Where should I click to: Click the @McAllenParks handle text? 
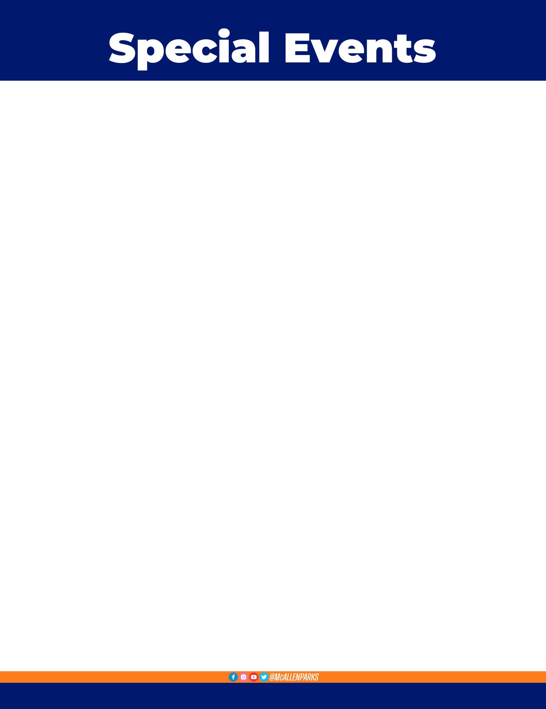click(294, 677)
